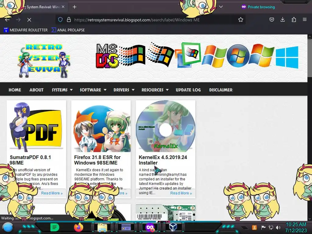The width and height of the screenshot is (312, 234).
Task: Click the padlock site security icon
Action: pyautogui.click(x=69, y=19)
